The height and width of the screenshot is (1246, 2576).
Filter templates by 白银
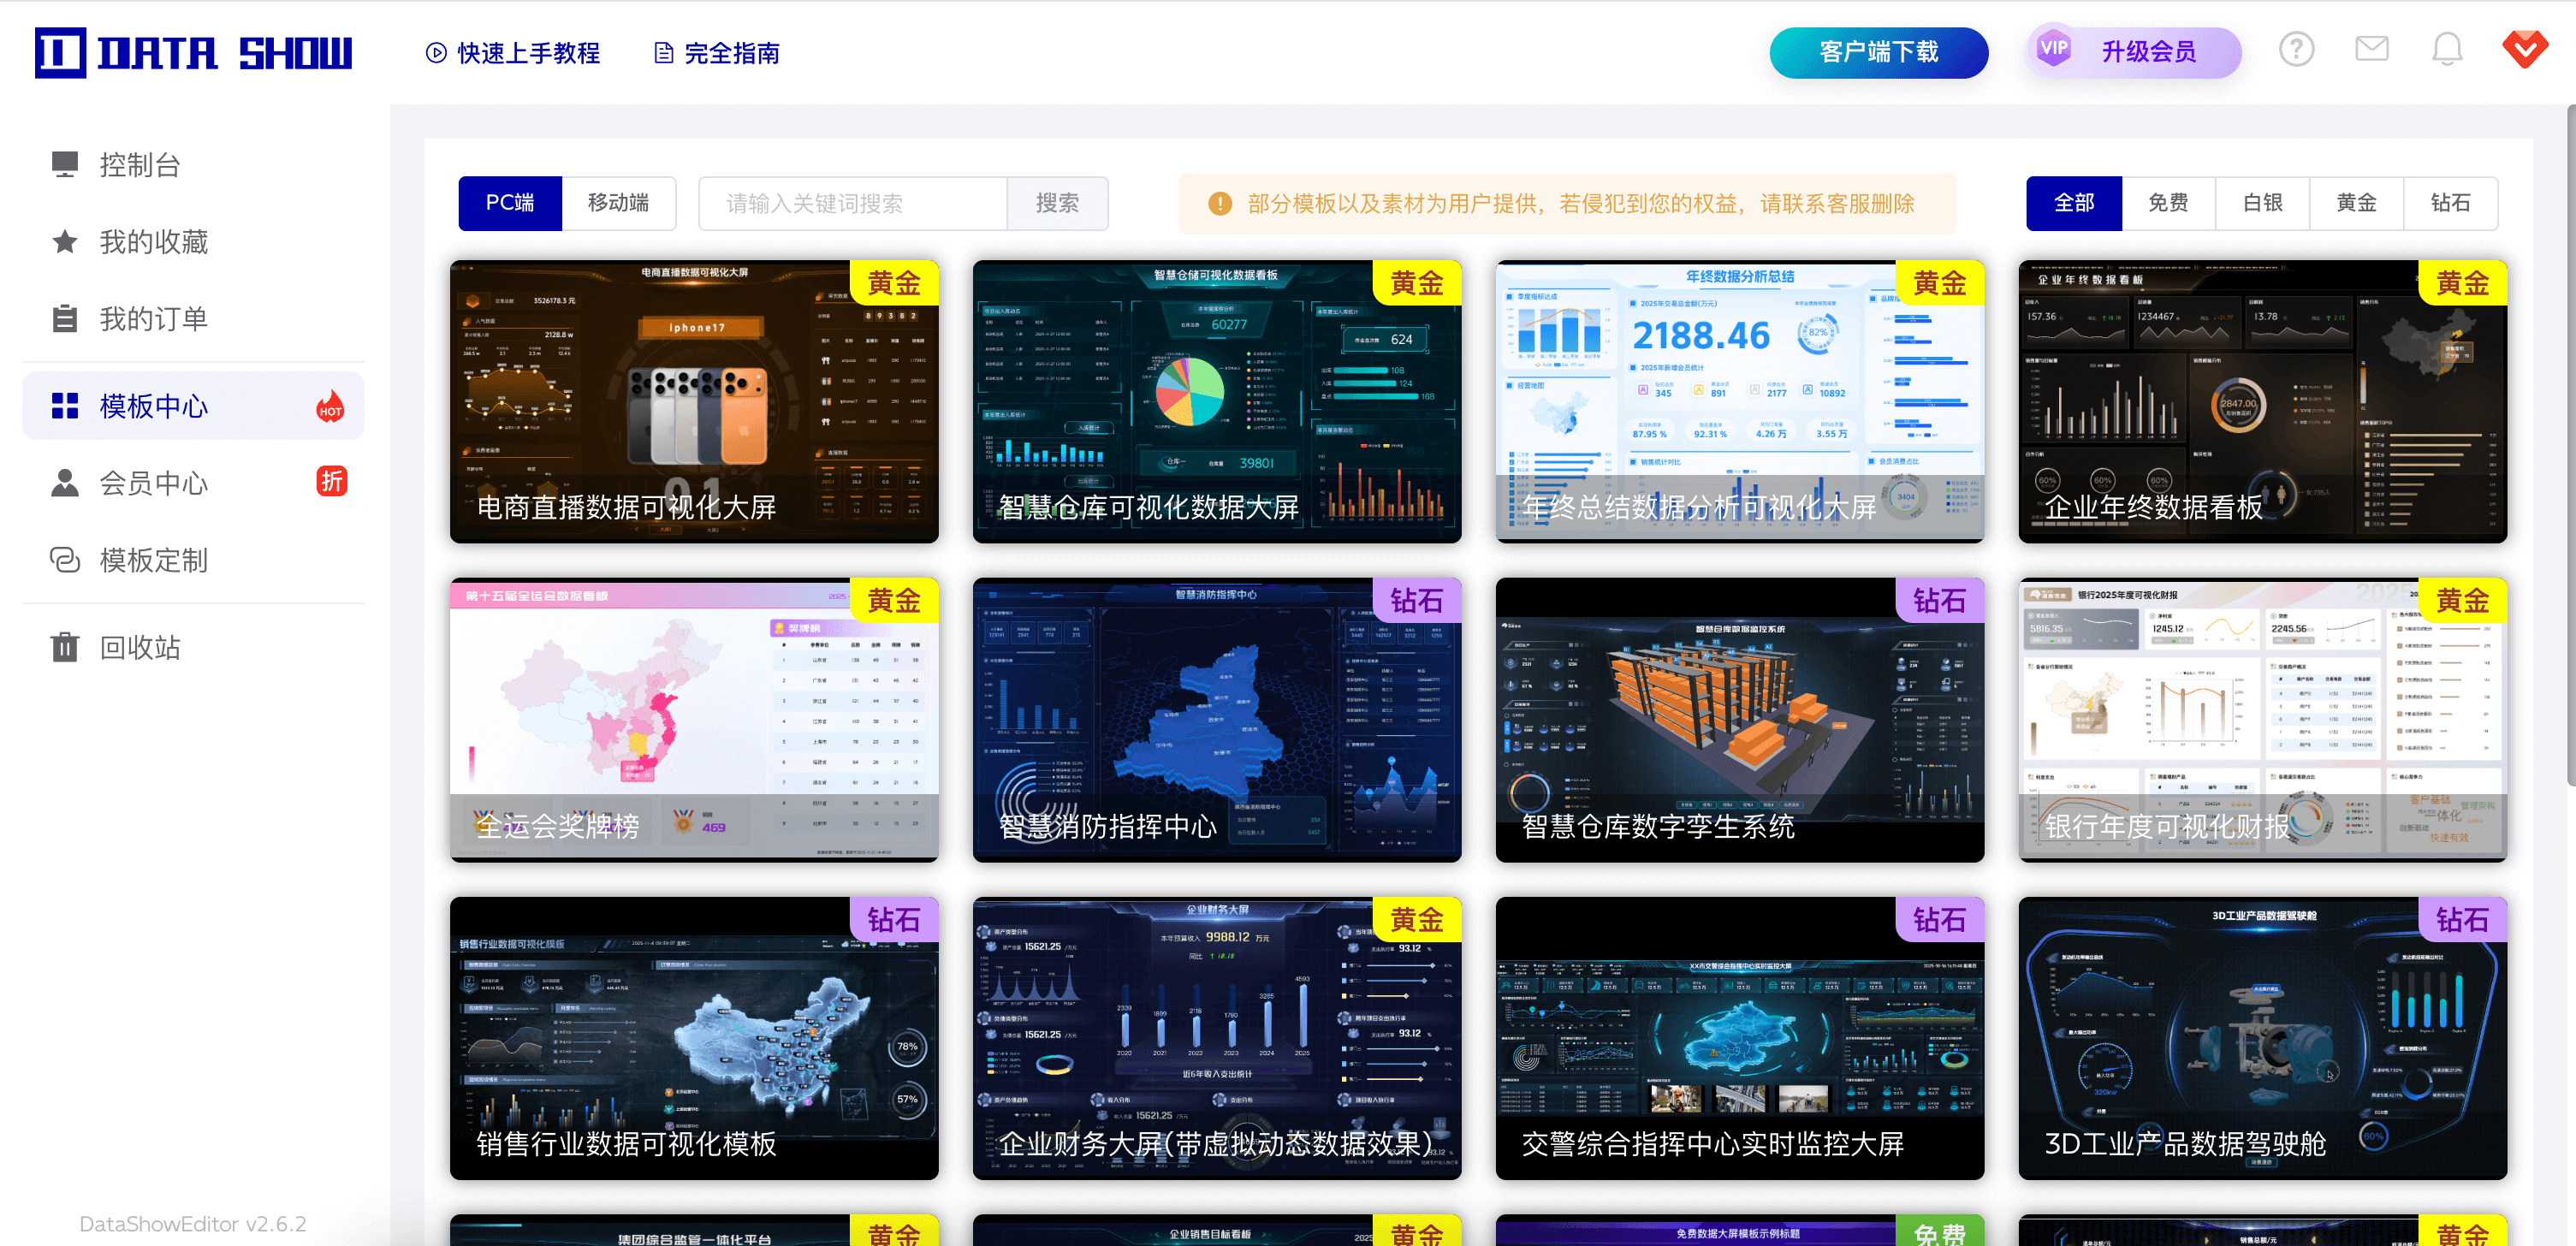(x=2262, y=203)
